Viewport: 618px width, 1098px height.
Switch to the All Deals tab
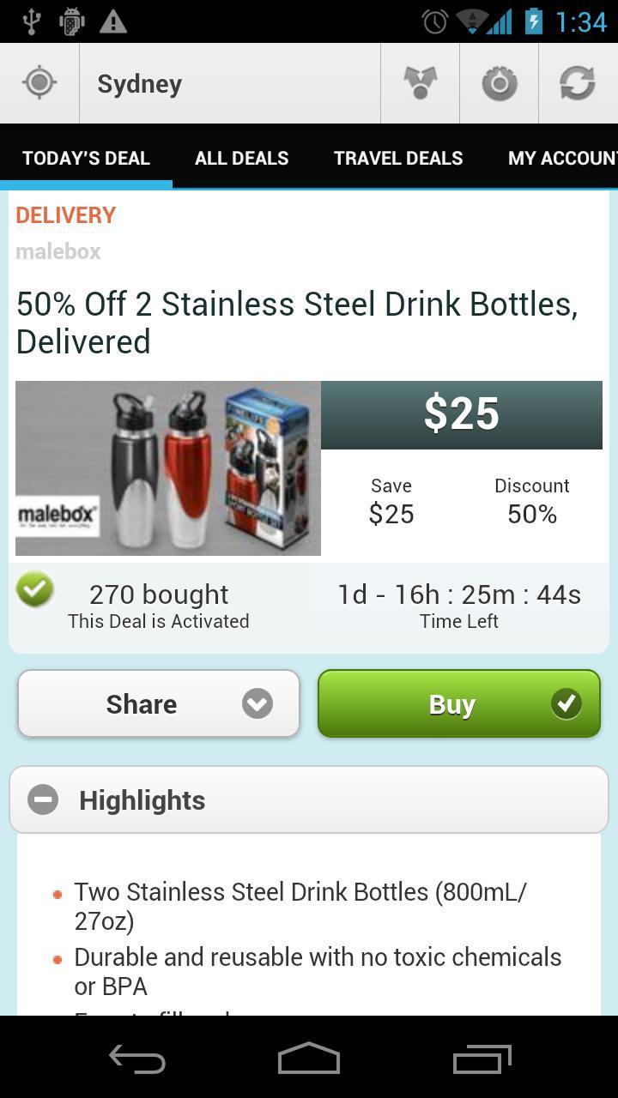(x=241, y=158)
